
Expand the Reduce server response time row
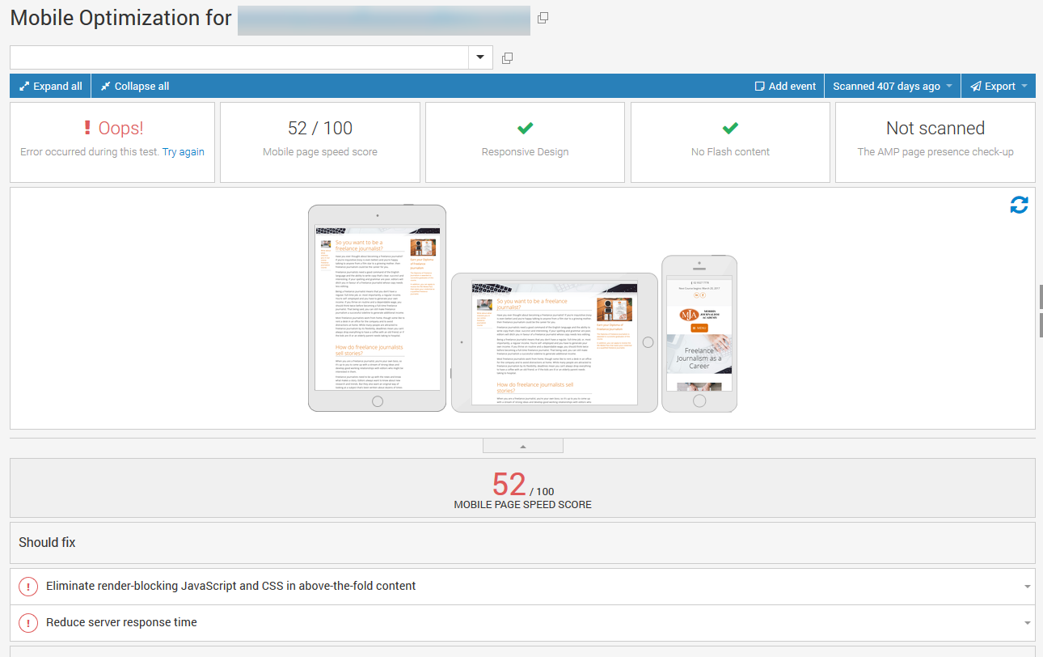[x=1027, y=623]
